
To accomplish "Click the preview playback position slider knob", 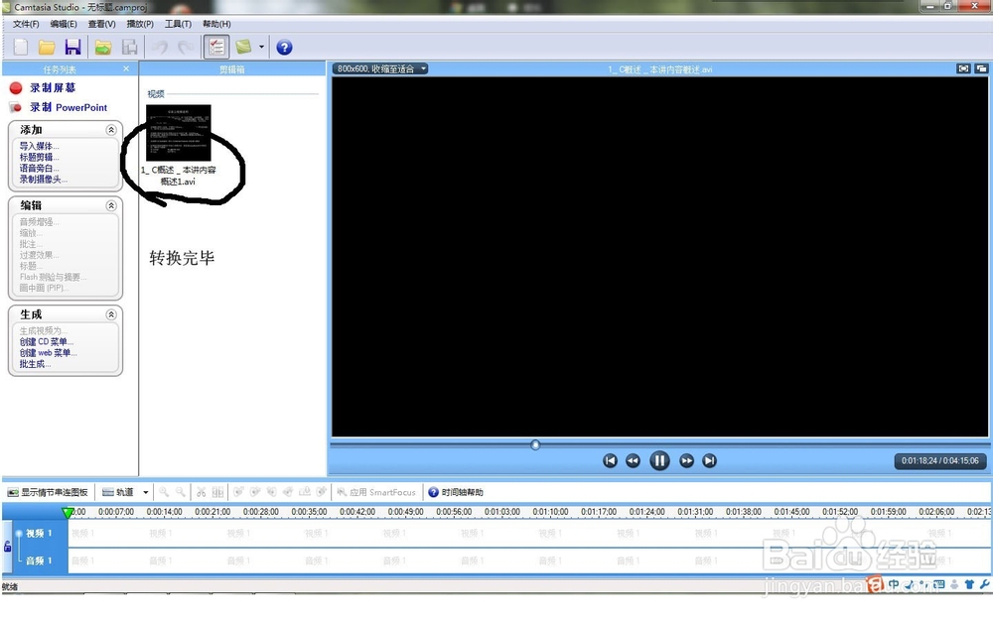I will 535,444.
